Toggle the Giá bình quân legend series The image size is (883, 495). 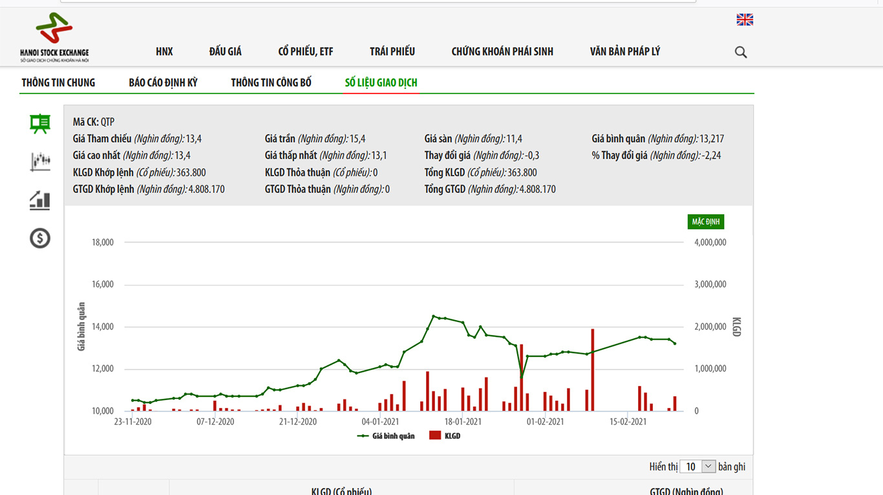(386, 436)
